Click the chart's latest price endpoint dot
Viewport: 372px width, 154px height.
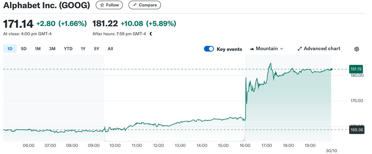[331, 69]
